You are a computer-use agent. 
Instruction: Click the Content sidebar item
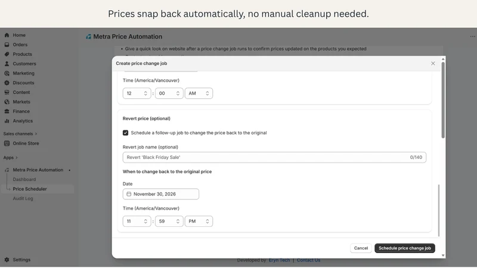click(21, 92)
